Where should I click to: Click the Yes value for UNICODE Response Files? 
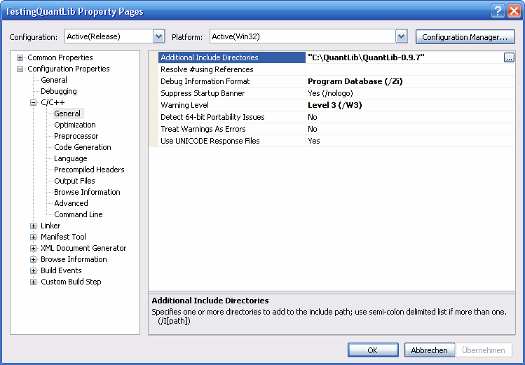[411, 141]
